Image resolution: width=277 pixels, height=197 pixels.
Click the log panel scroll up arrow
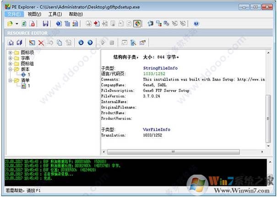(270, 162)
